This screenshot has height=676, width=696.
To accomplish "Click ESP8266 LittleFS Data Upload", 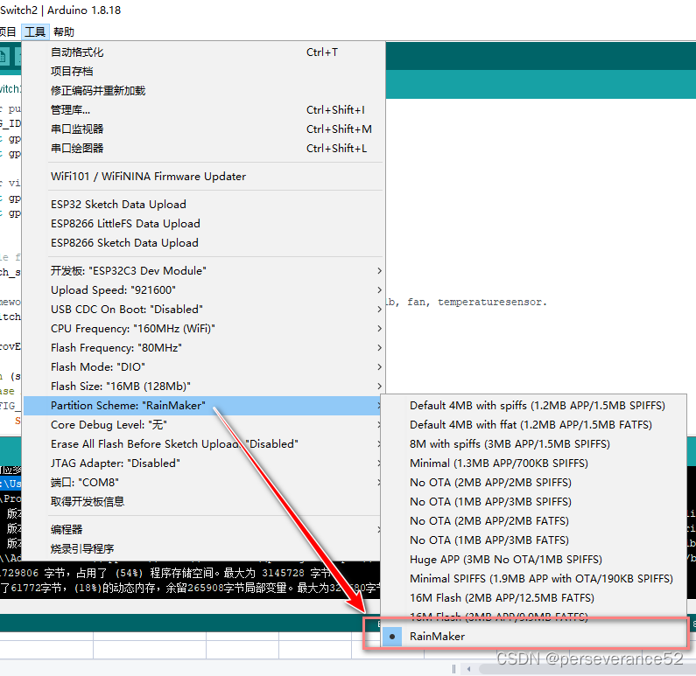I will pos(203,224).
